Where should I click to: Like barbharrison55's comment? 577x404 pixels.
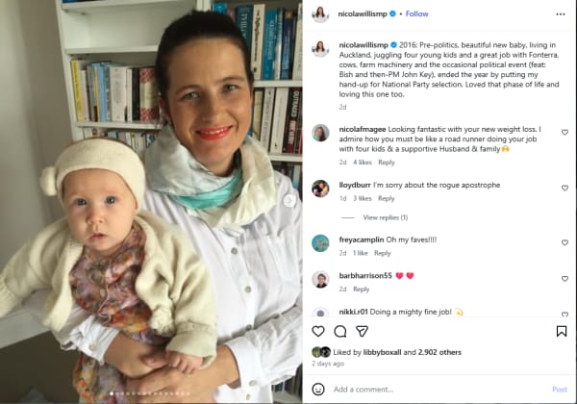pyautogui.click(x=564, y=279)
